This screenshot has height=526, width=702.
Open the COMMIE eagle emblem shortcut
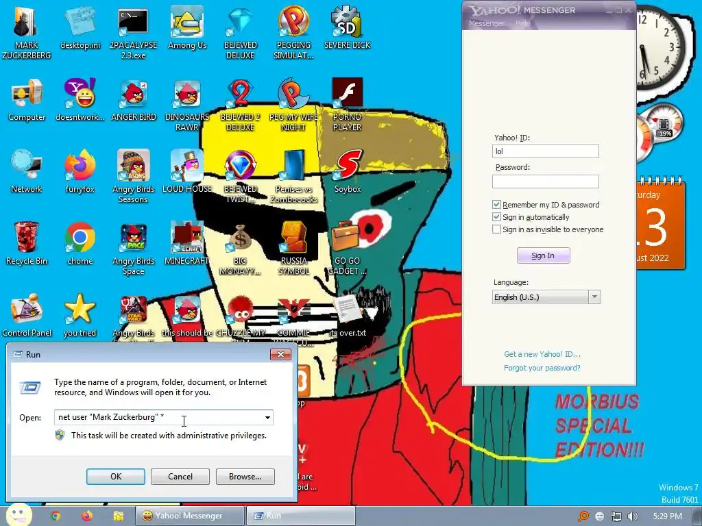click(293, 321)
